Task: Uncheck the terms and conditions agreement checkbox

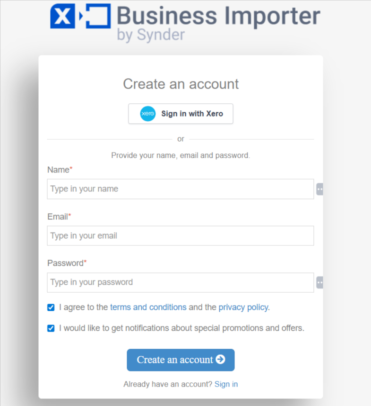Action: tap(51, 307)
